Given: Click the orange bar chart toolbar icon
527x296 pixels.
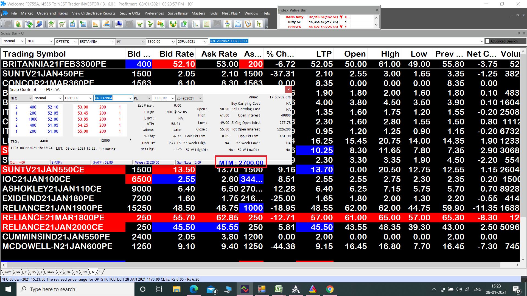Looking at the screenshot, I should pyautogui.click(x=96, y=24).
